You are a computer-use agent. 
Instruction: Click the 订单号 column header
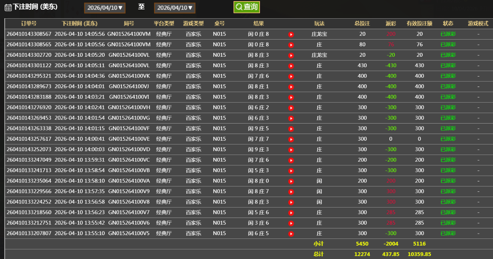[29, 24]
